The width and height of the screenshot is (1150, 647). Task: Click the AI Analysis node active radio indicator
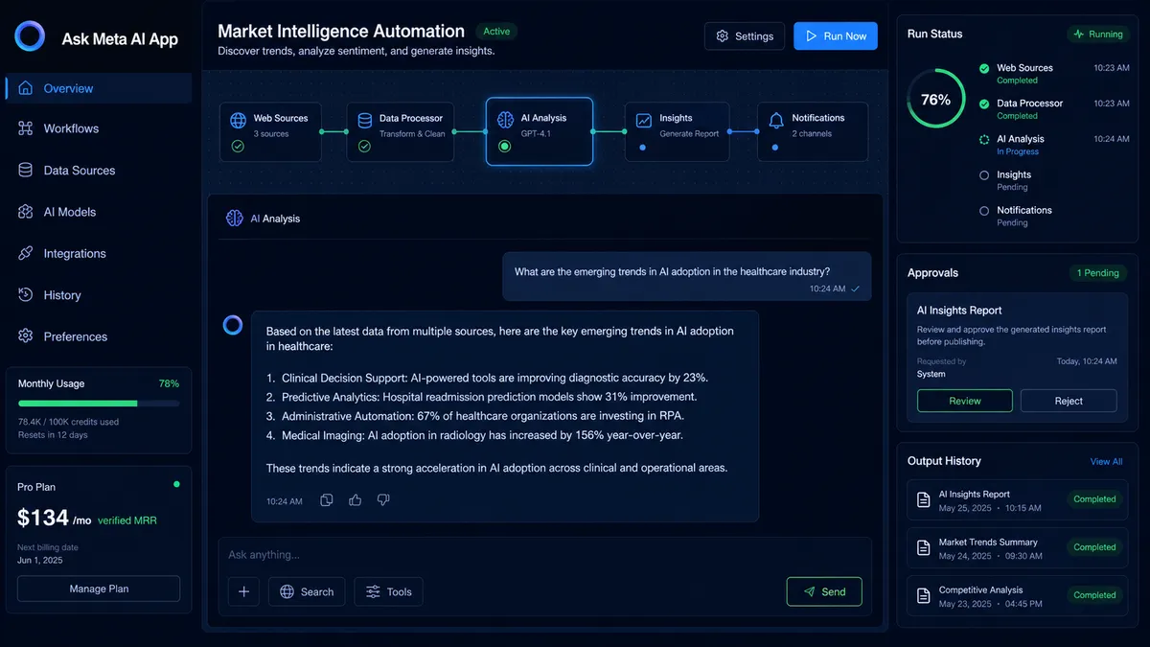click(x=505, y=147)
